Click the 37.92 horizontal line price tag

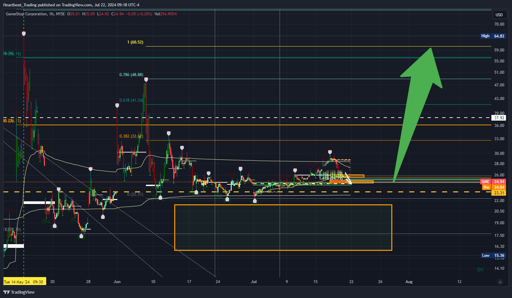[x=499, y=118]
